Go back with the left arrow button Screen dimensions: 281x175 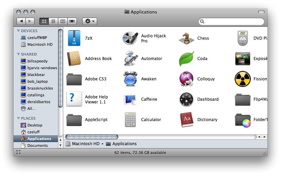pyautogui.click(x=21, y=21)
